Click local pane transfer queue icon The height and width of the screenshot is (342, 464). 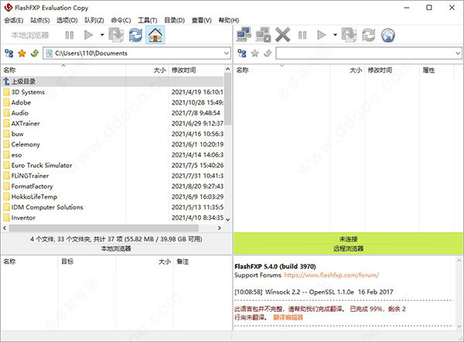click(x=116, y=35)
